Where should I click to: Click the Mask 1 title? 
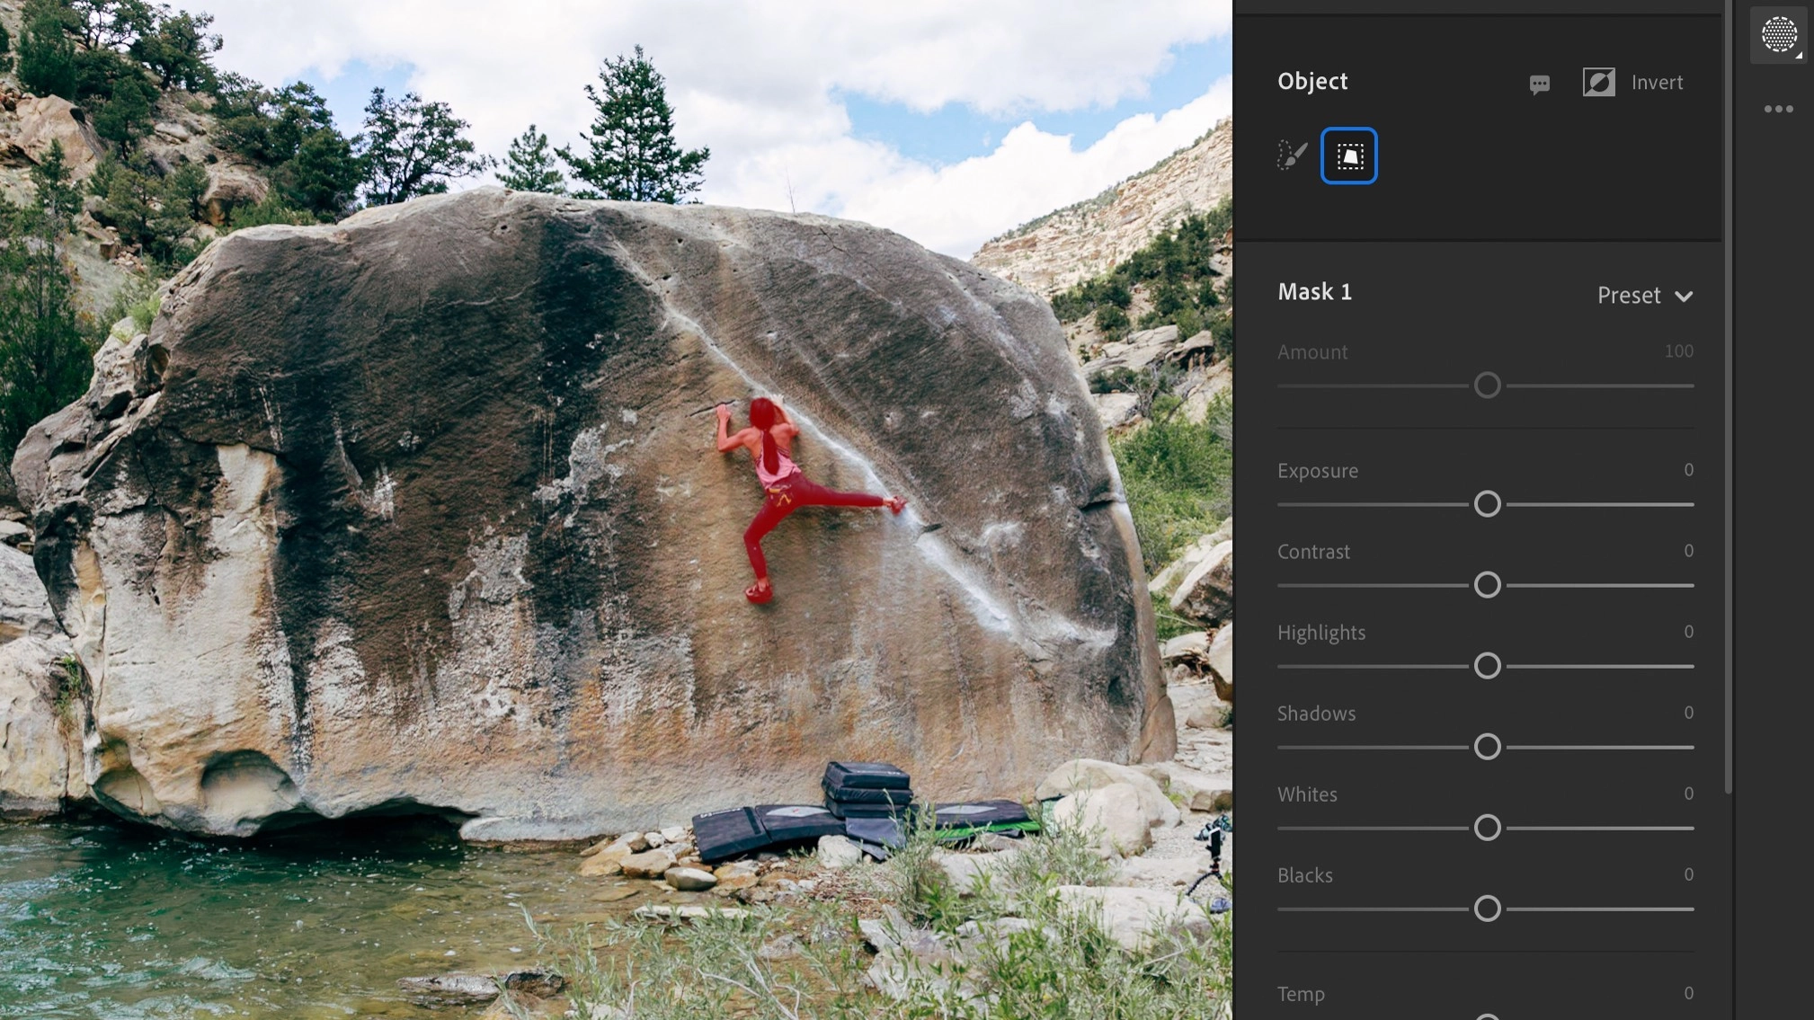click(x=1314, y=291)
